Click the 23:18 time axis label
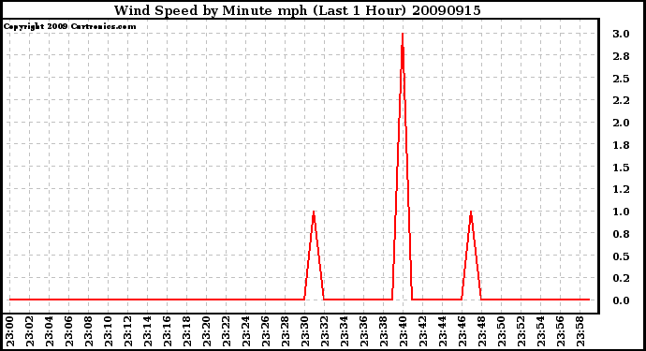Screen dimensions: 646x351 coord(186,331)
